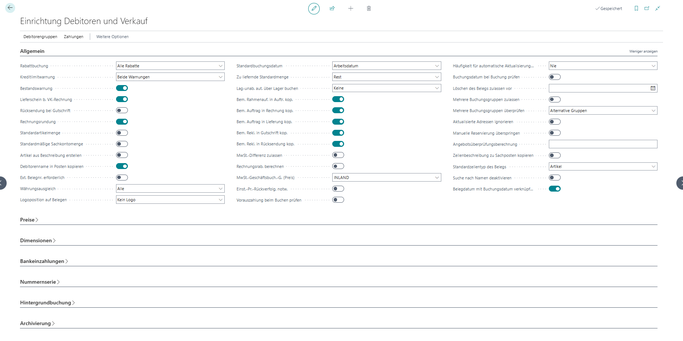Click the trash delete icon
Screen dimensions: 683x341
(369, 9)
